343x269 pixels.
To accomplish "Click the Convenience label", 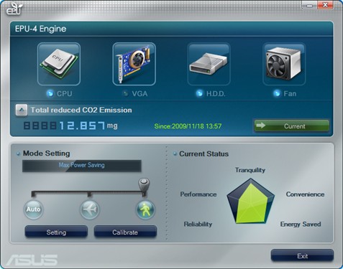I will (305, 194).
